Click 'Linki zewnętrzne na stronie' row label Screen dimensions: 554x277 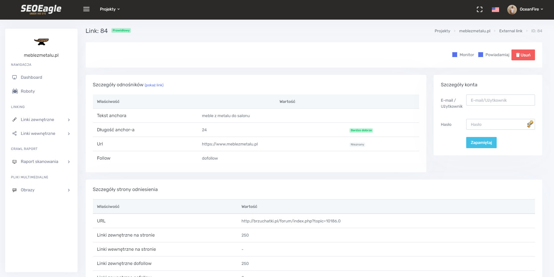tap(126, 235)
